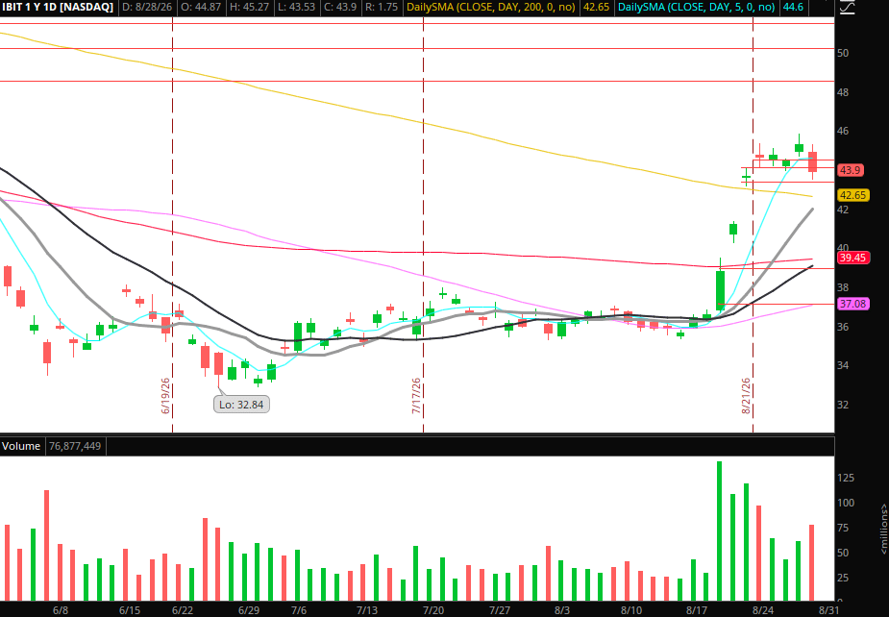
Task: Click the D: 8/28/26 date readout
Action: (x=147, y=8)
